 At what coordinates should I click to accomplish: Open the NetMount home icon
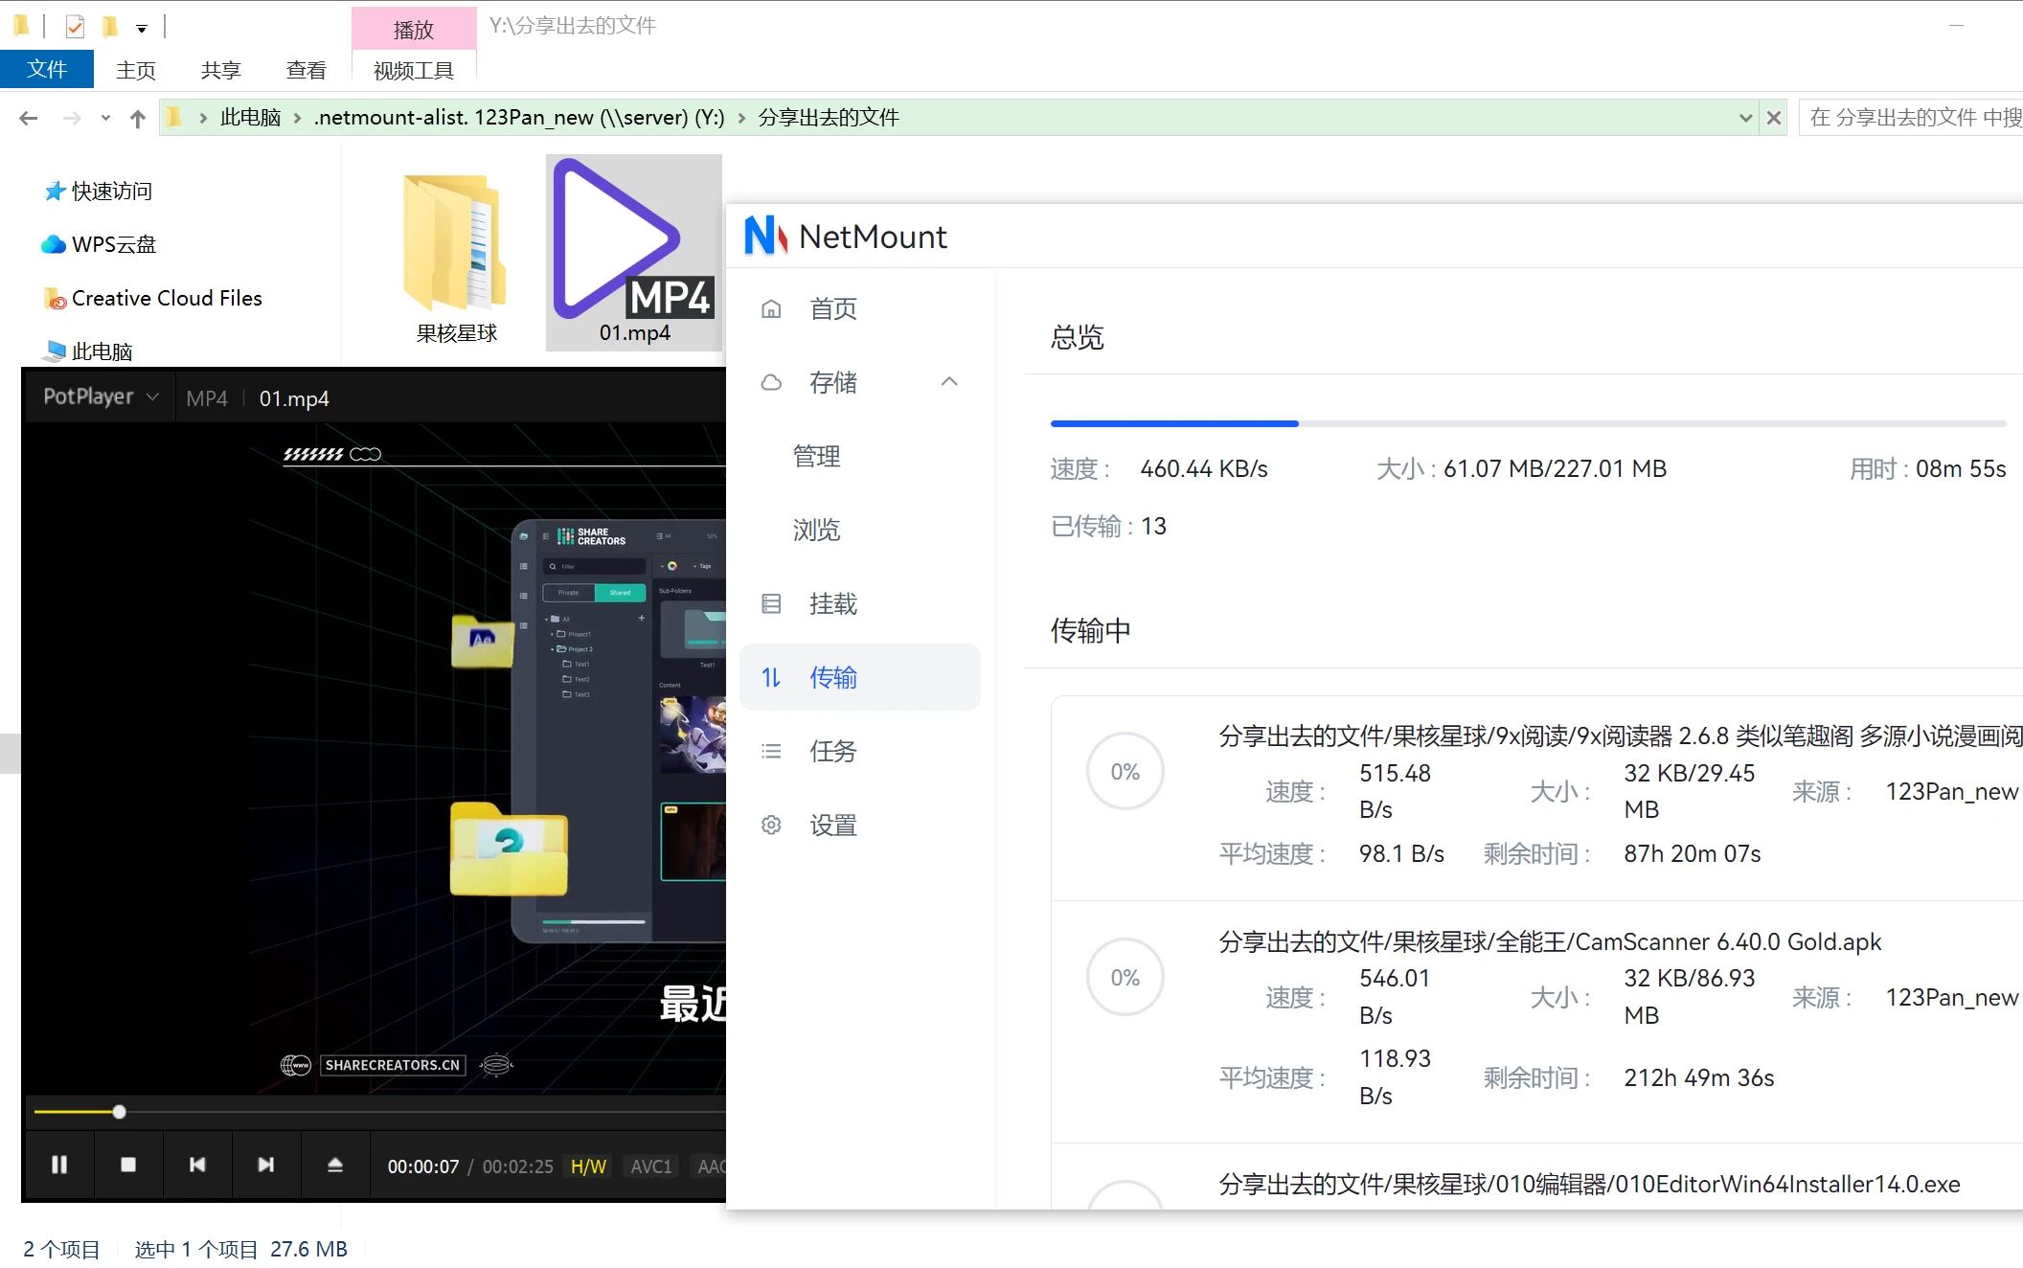[x=771, y=308]
